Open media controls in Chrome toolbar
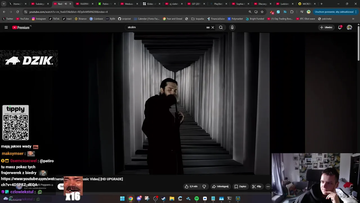 click(302, 12)
